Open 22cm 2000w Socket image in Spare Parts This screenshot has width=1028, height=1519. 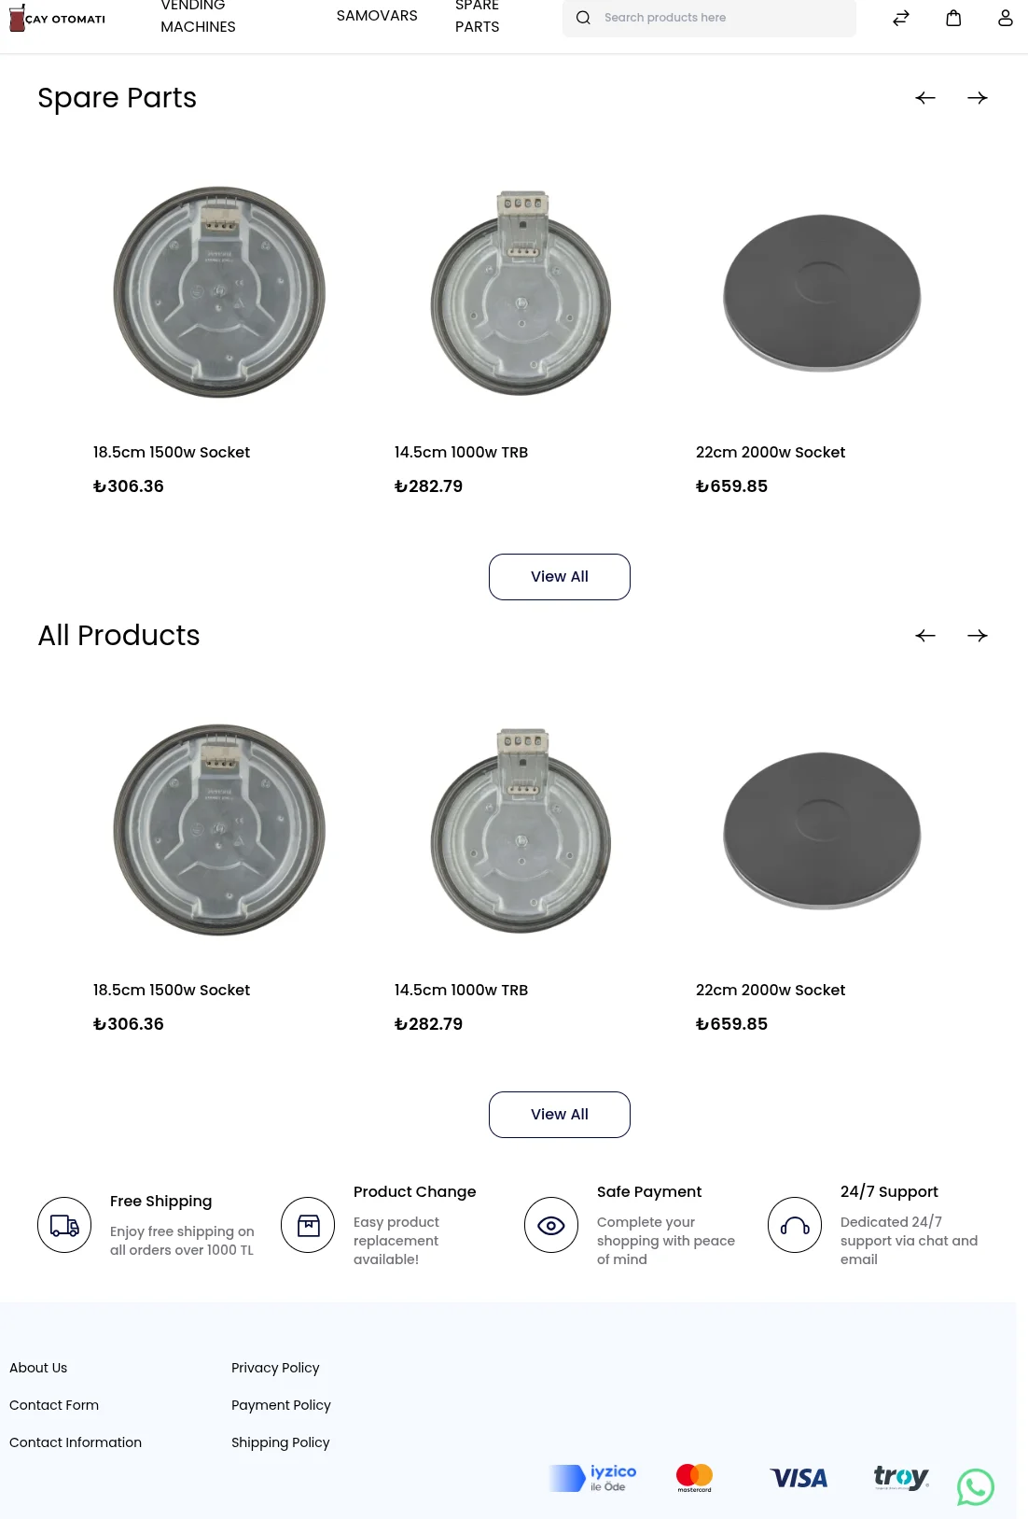coord(822,293)
